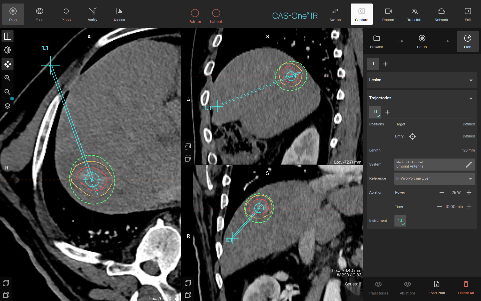
Task: Add a new trajectory with plus
Action: (387, 112)
